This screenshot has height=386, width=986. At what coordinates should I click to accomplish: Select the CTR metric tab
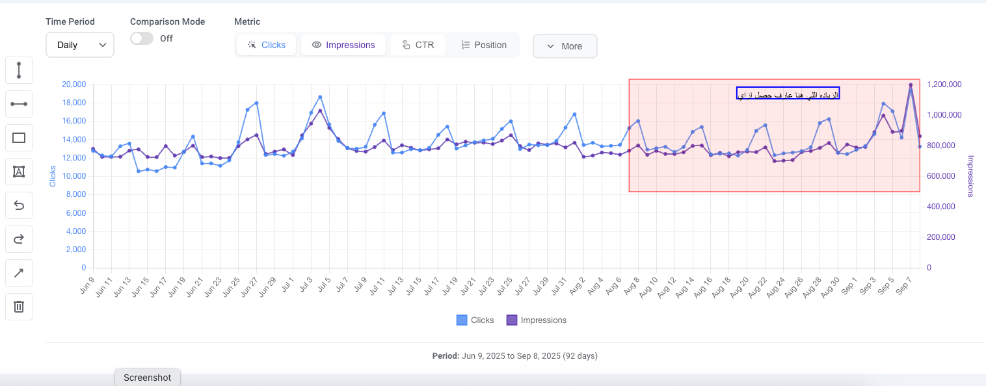[418, 45]
